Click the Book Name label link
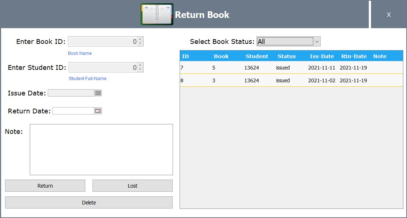This screenshot has width=407, height=218. pos(80,53)
